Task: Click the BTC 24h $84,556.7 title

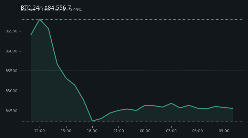Action: (46, 8)
